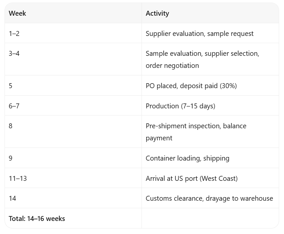Click the week 11–13 cell
The width and height of the screenshot is (284, 234).
pos(73,178)
